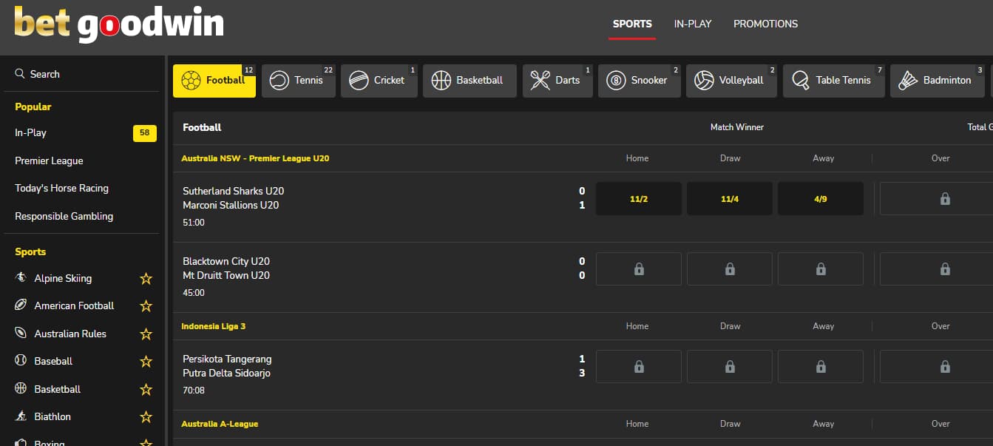993x446 pixels.
Task: Open Volleyball from the sport bar
Action: pyautogui.click(x=731, y=81)
